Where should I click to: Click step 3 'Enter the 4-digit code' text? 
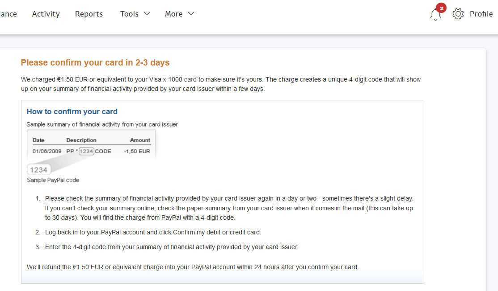point(172,247)
